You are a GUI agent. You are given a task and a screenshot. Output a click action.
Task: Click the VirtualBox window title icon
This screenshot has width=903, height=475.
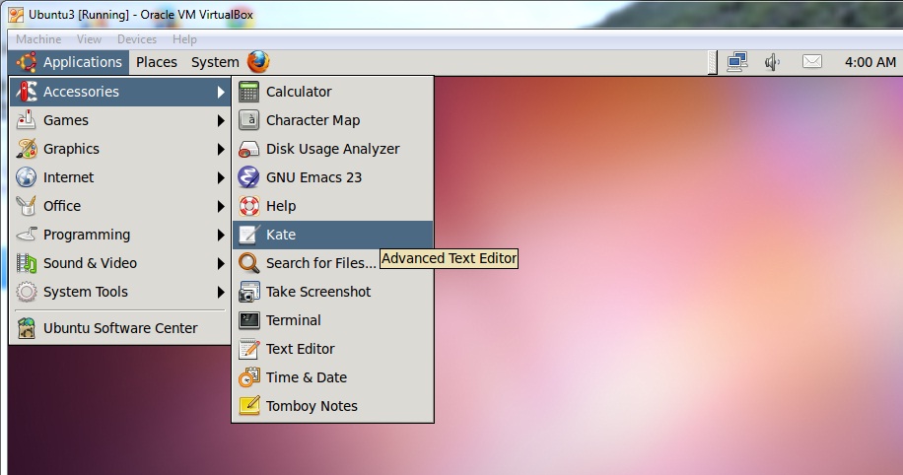coord(16,15)
